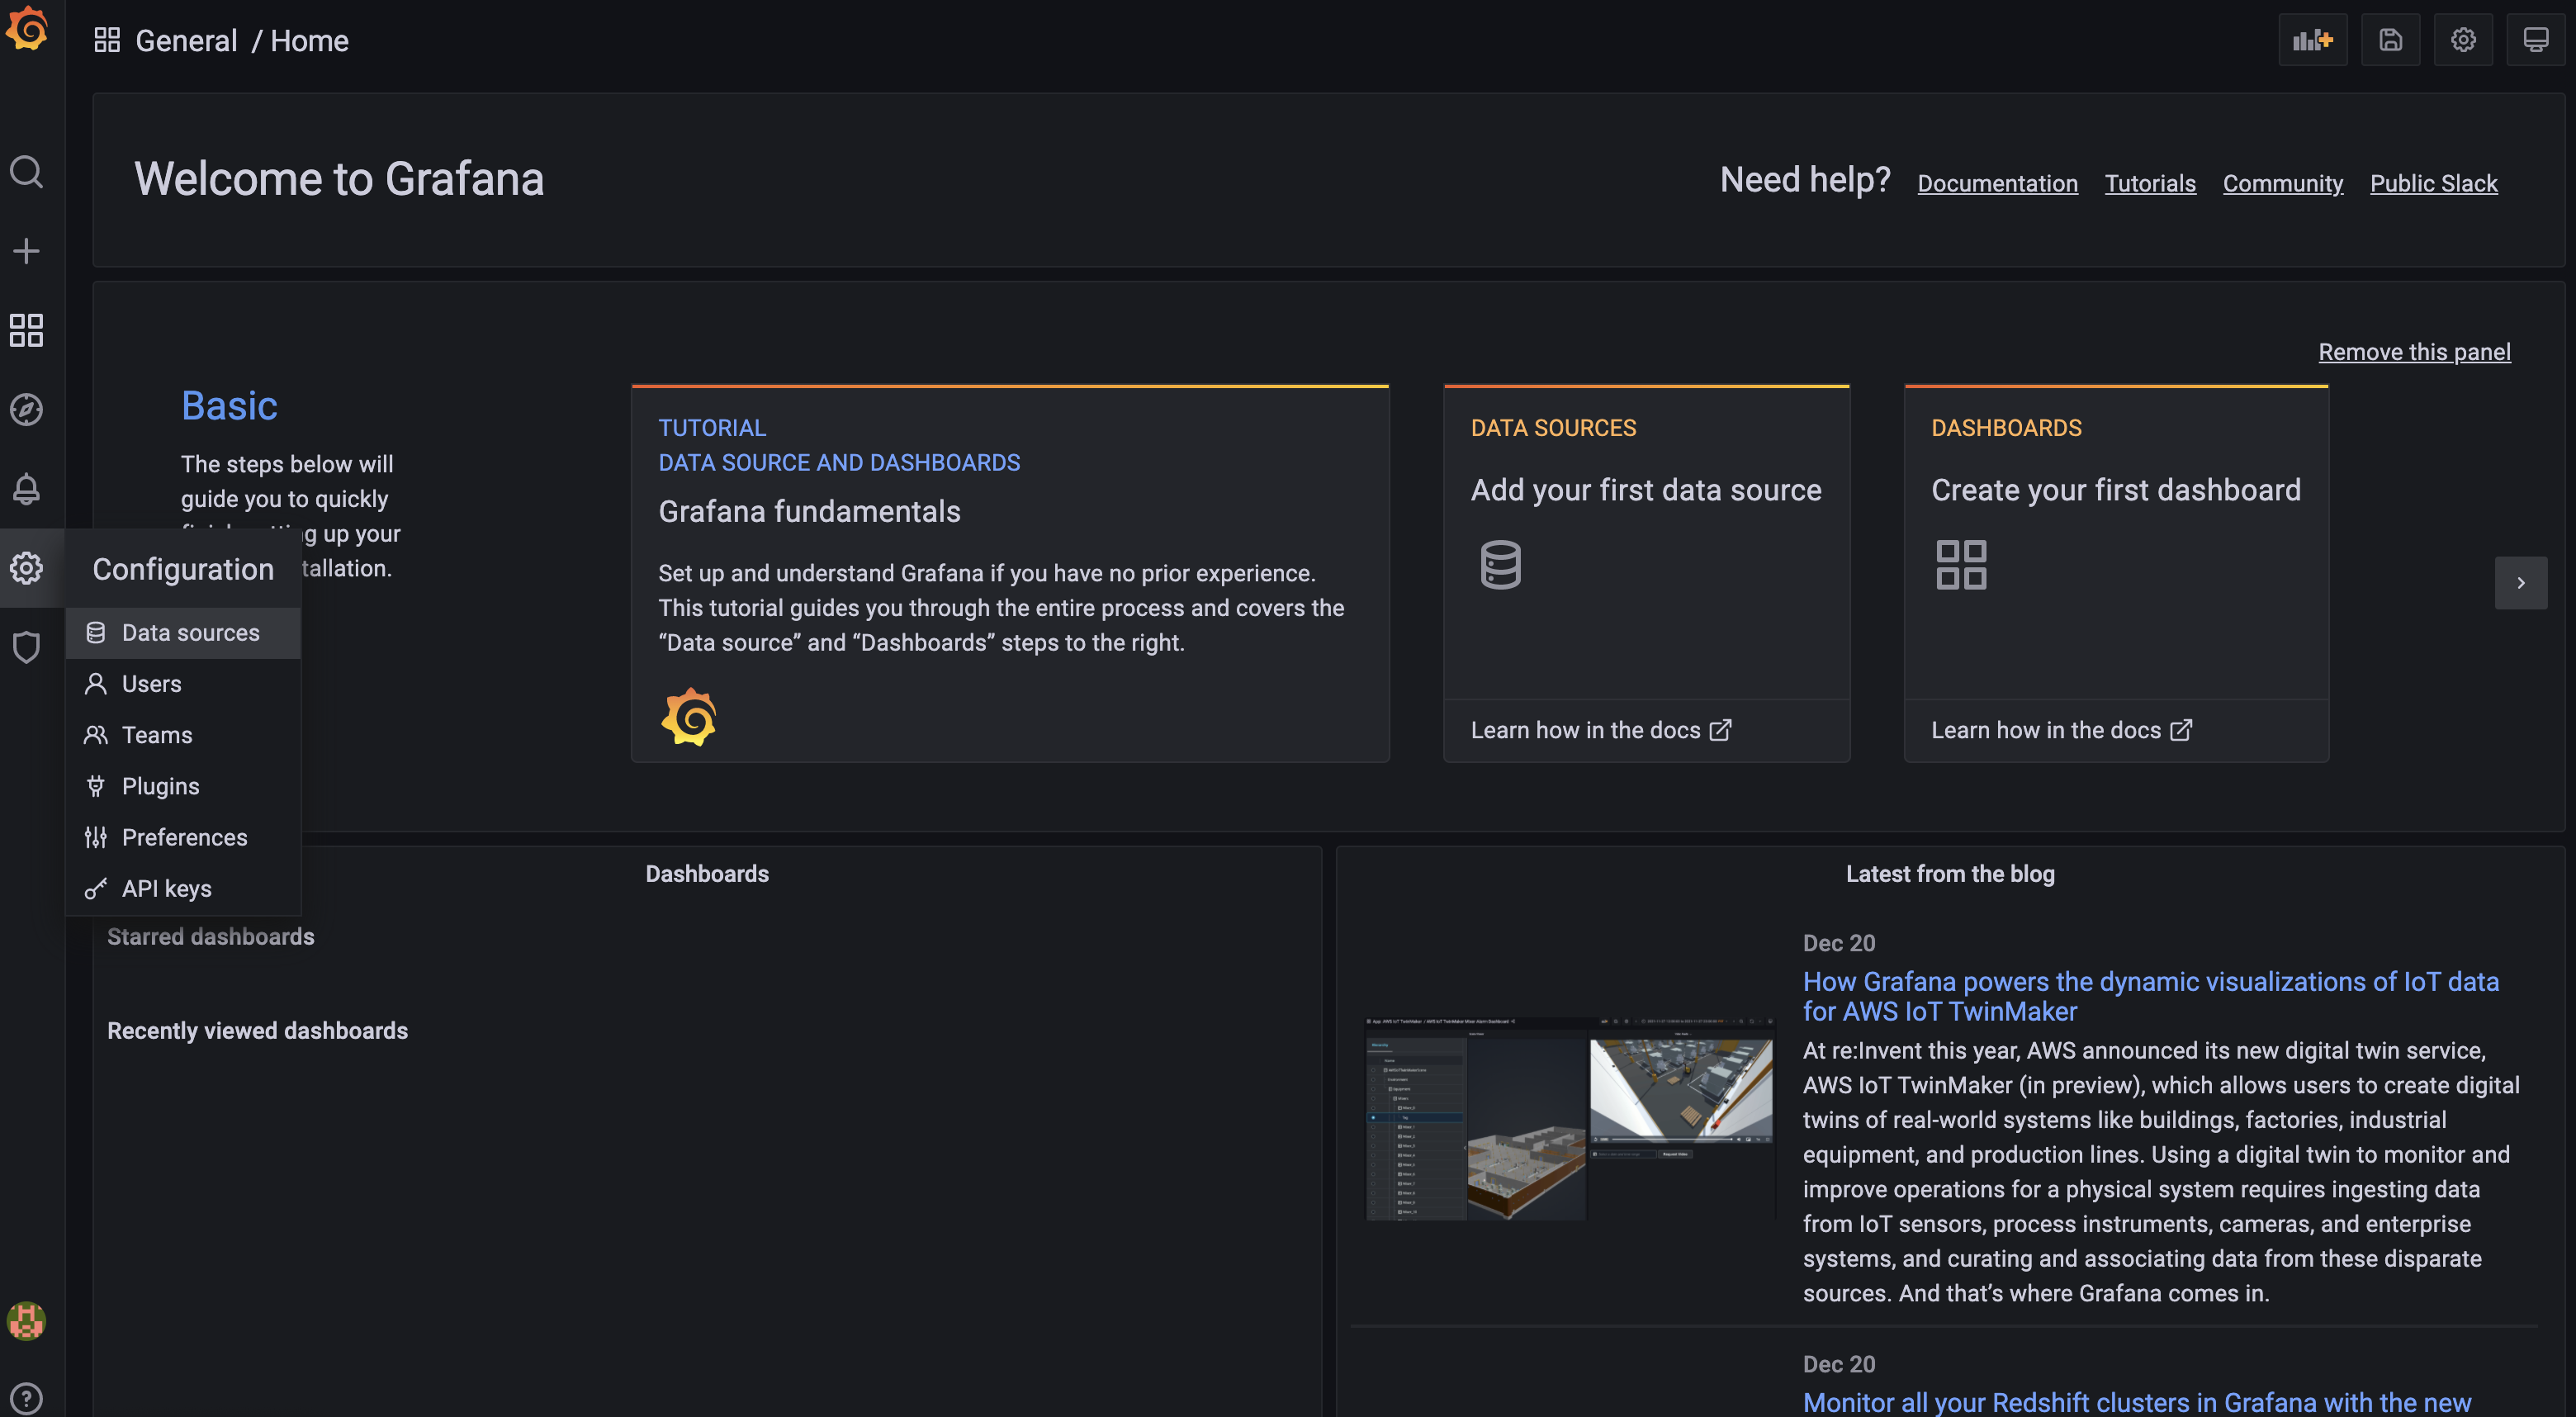Select Users from Configuration menu
2576x1417 pixels.
coord(184,684)
